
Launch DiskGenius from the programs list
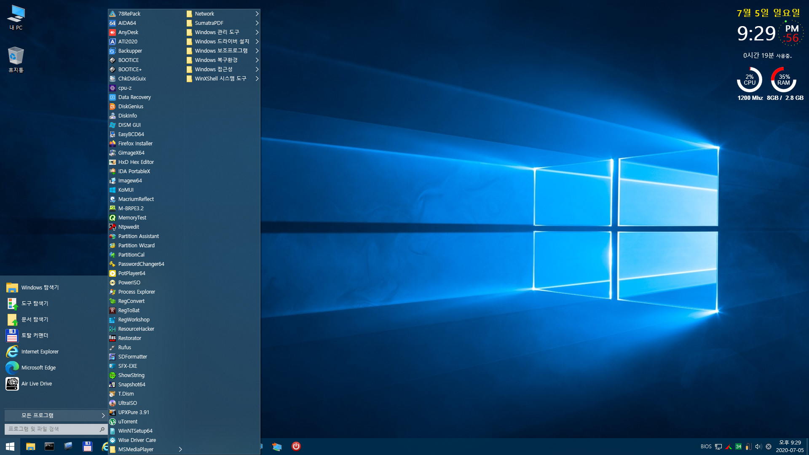coord(146,107)
